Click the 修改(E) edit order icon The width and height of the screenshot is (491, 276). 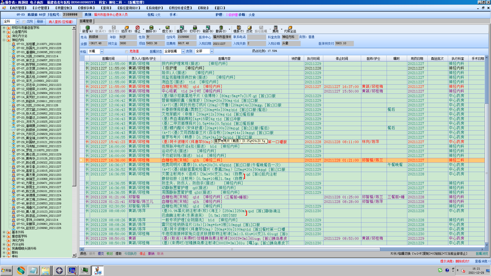(126, 28)
